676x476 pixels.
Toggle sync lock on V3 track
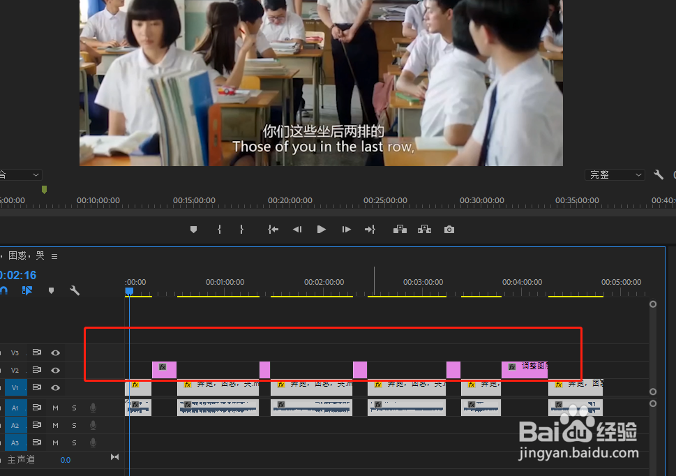[x=37, y=352]
